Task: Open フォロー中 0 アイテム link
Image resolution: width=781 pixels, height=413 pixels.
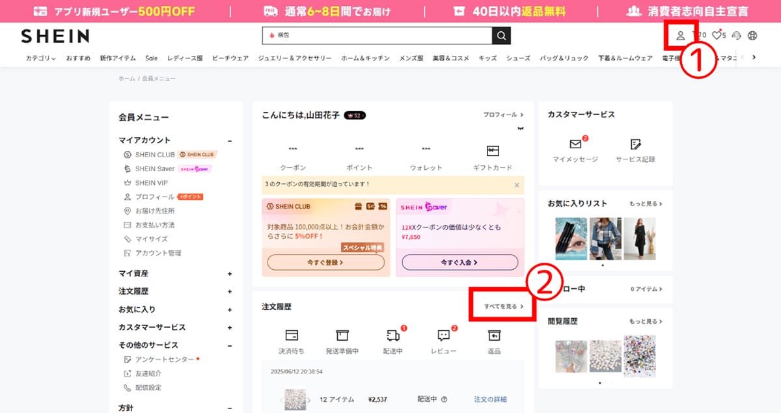Action: point(646,288)
